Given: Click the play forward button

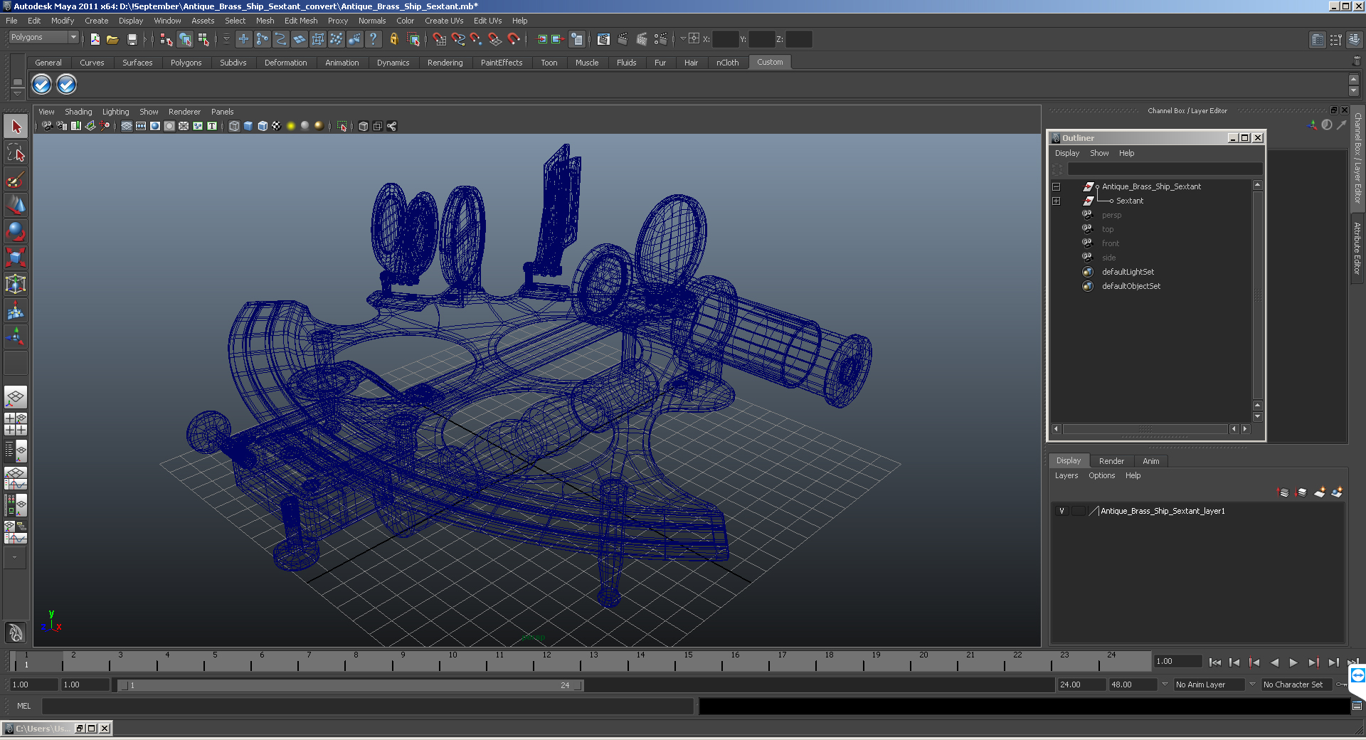Looking at the screenshot, I should pos(1293,662).
